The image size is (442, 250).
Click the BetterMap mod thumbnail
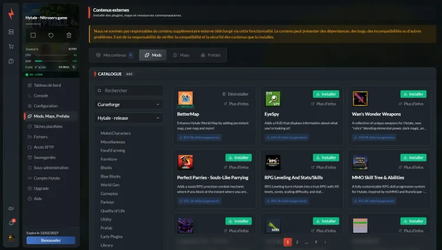(x=185, y=98)
